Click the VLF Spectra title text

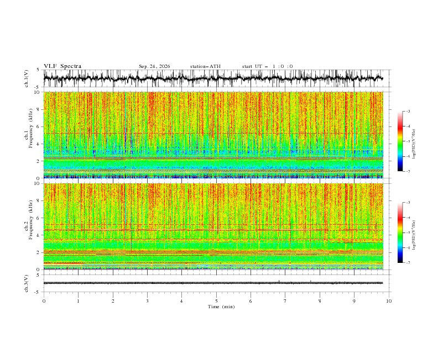point(62,66)
